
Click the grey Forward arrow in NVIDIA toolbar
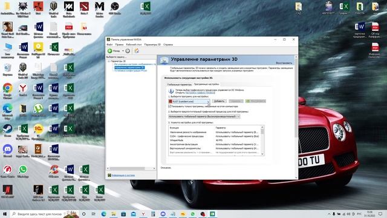point(128,51)
